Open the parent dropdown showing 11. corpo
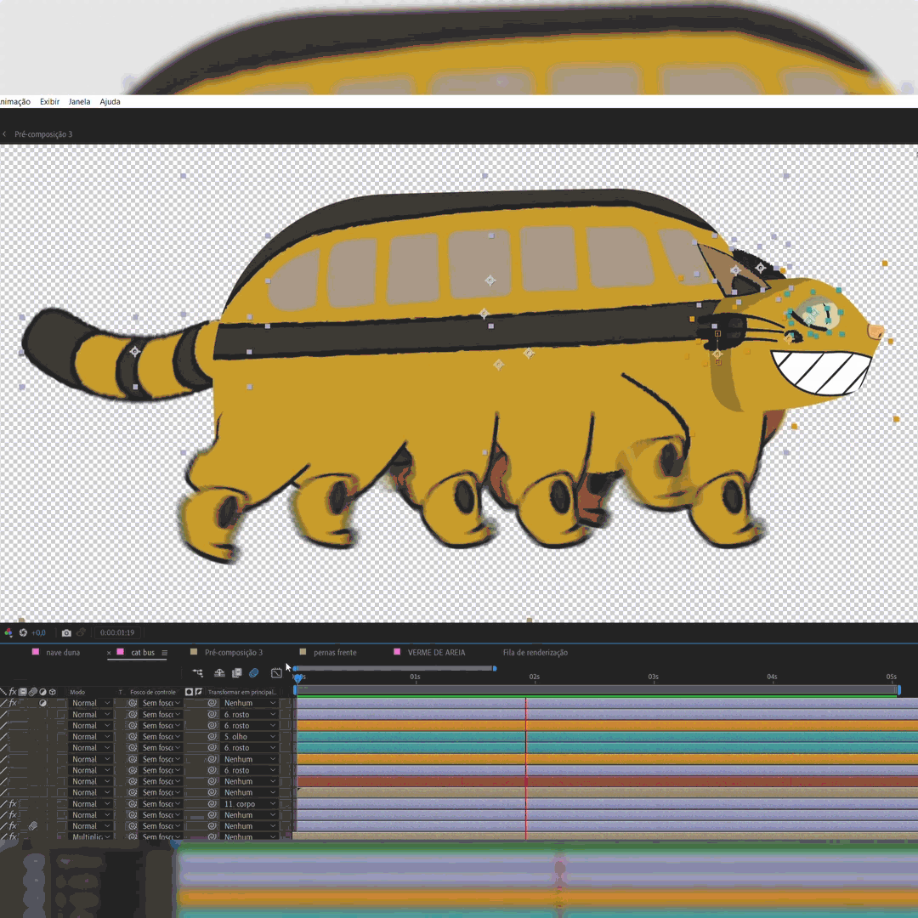This screenshot has height=918, width=918. [249, 804]
